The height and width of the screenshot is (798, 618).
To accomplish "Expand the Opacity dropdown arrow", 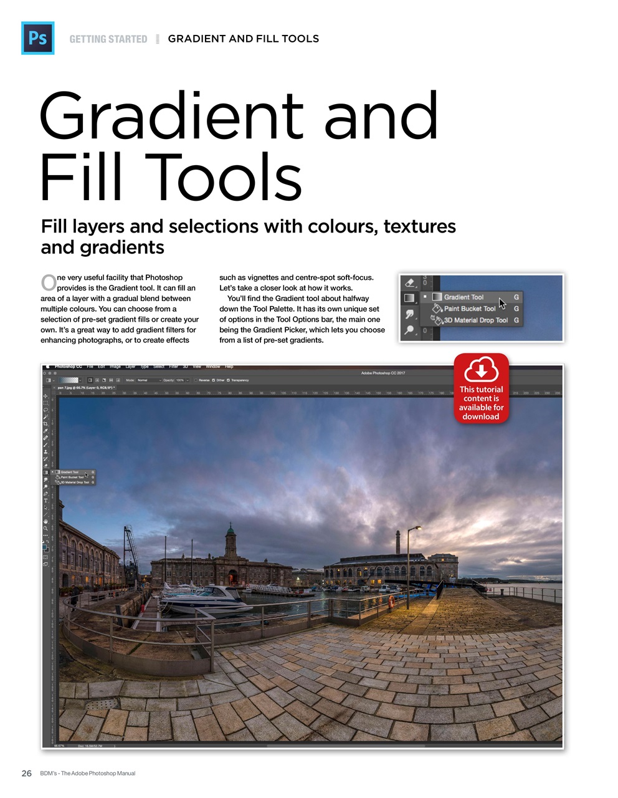I will point(188,380).
